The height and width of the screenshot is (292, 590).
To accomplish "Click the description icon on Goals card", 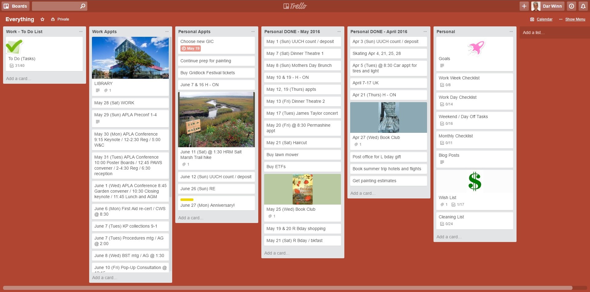I will pyautogui.click(x=442, y=66).
